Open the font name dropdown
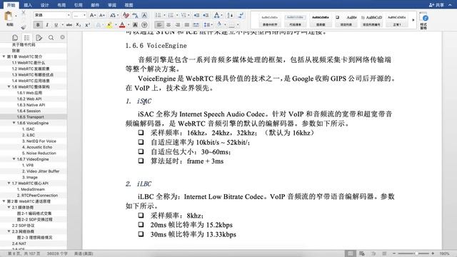The height and width of the screenshot is (257, 457). 69,15
